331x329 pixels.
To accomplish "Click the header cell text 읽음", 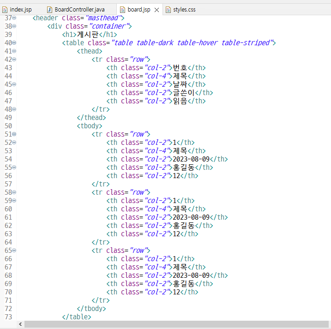I will click(x=180, y=101).
